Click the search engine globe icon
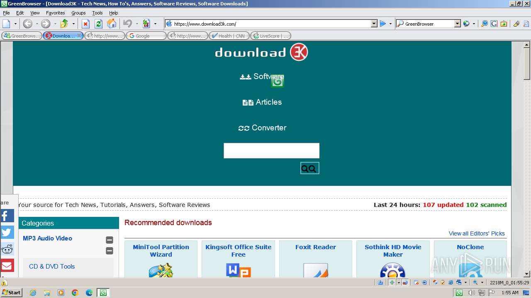Image resolution: width=531 pixels, height=298 pixels. click(466, 24)
